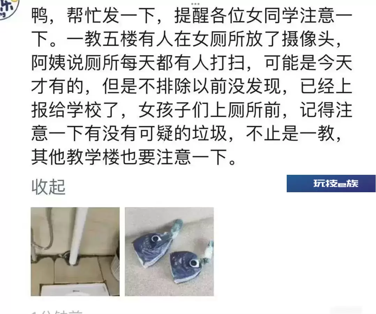Tap the last line '其他教学楼也要注意一下。'
The image size is (376, 314).
(x=134, y=157)
